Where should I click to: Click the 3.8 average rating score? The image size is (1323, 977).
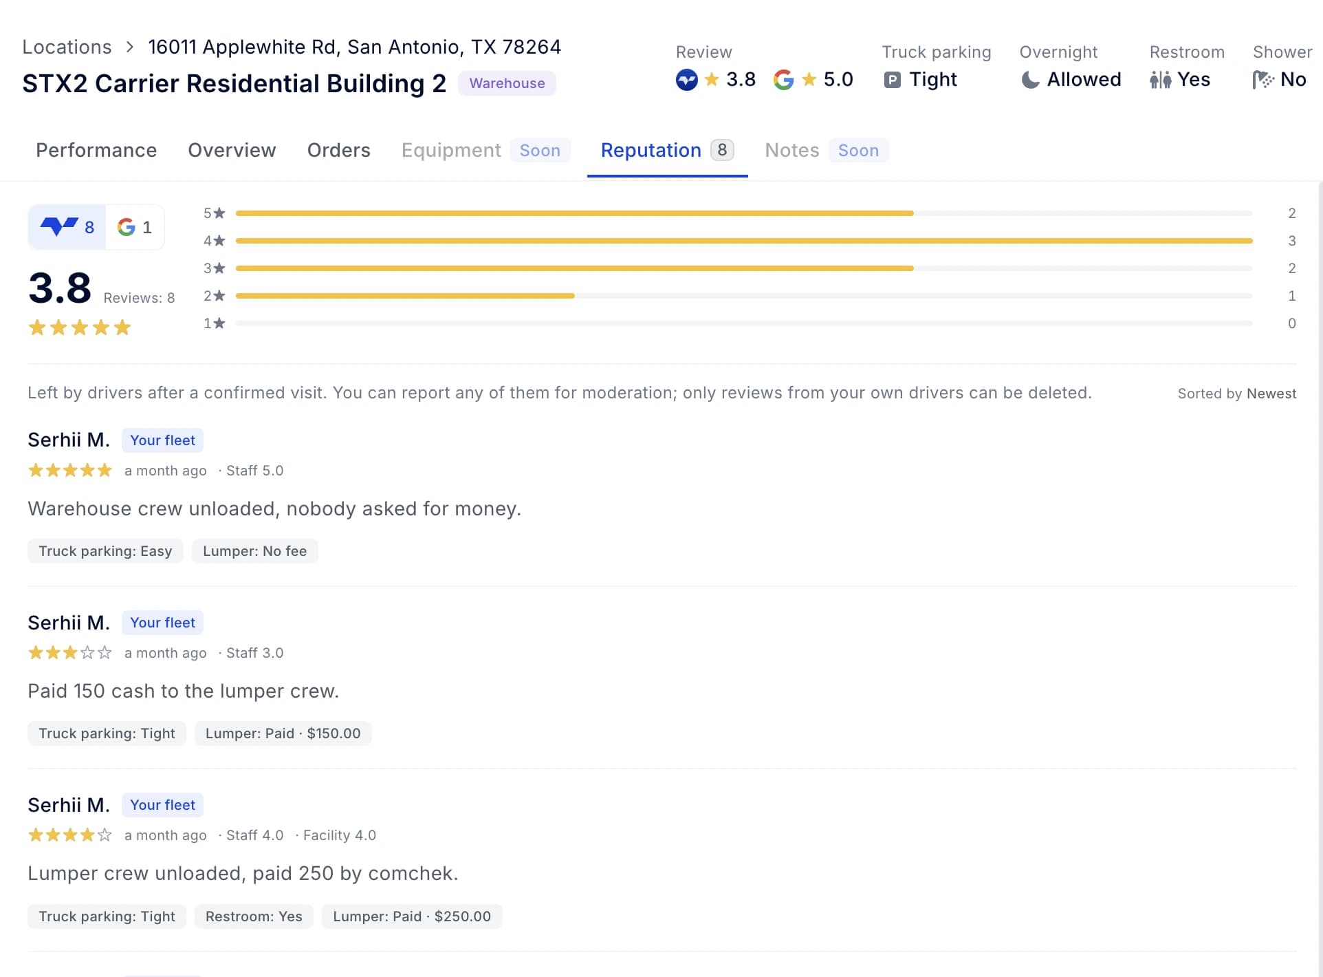coord(60,288)
